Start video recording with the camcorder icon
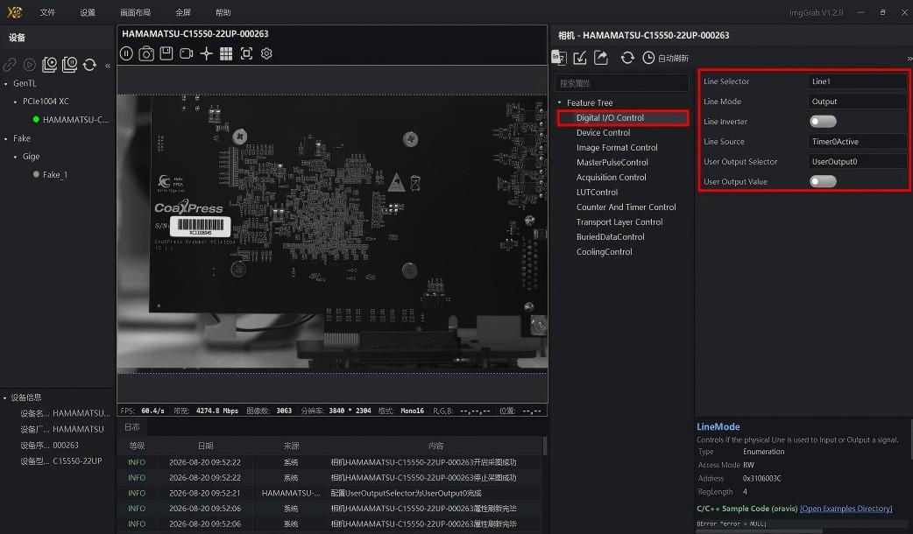 pos(187,53)
